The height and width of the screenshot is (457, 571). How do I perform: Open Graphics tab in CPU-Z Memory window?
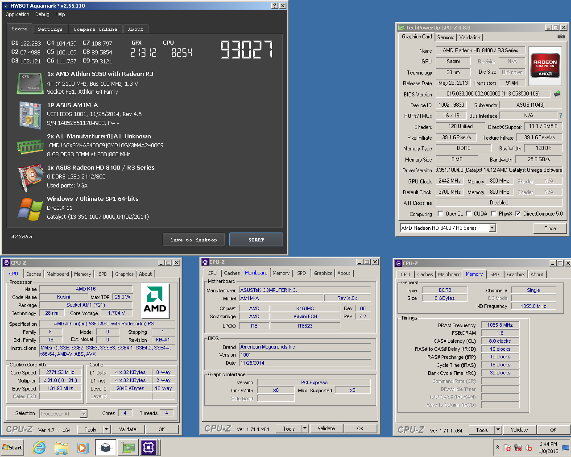point(516,274)
